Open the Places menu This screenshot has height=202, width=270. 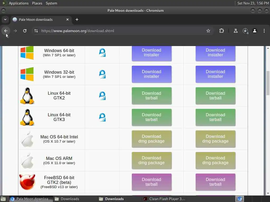coord(37,3)
